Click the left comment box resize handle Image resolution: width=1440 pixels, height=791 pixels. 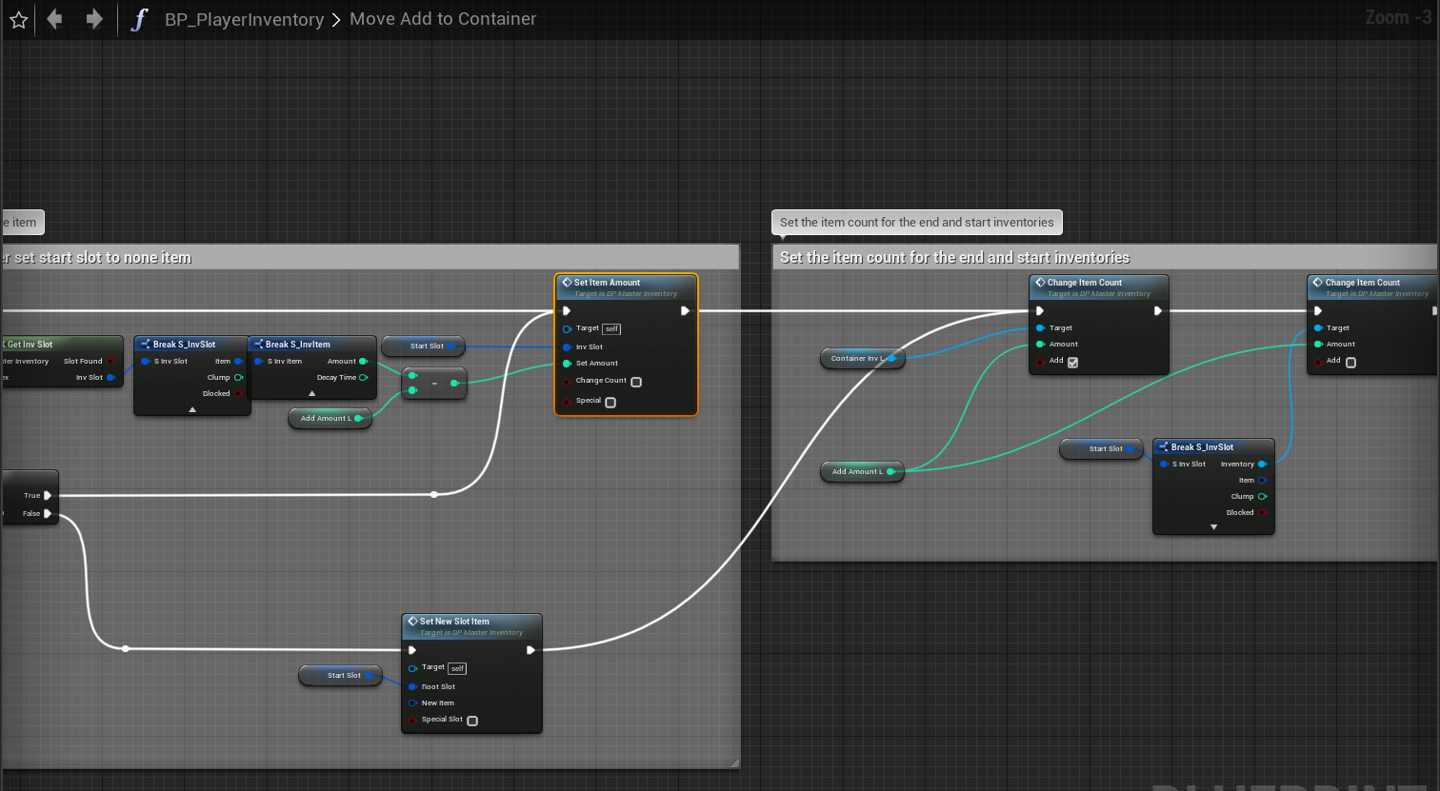point(734,762)
